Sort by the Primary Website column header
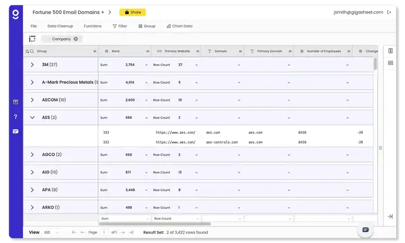 pyautogui.click(x=177, y=51)
